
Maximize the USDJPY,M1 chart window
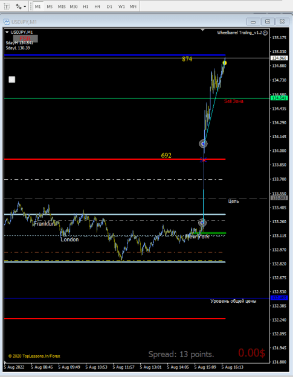click(268, 22)
